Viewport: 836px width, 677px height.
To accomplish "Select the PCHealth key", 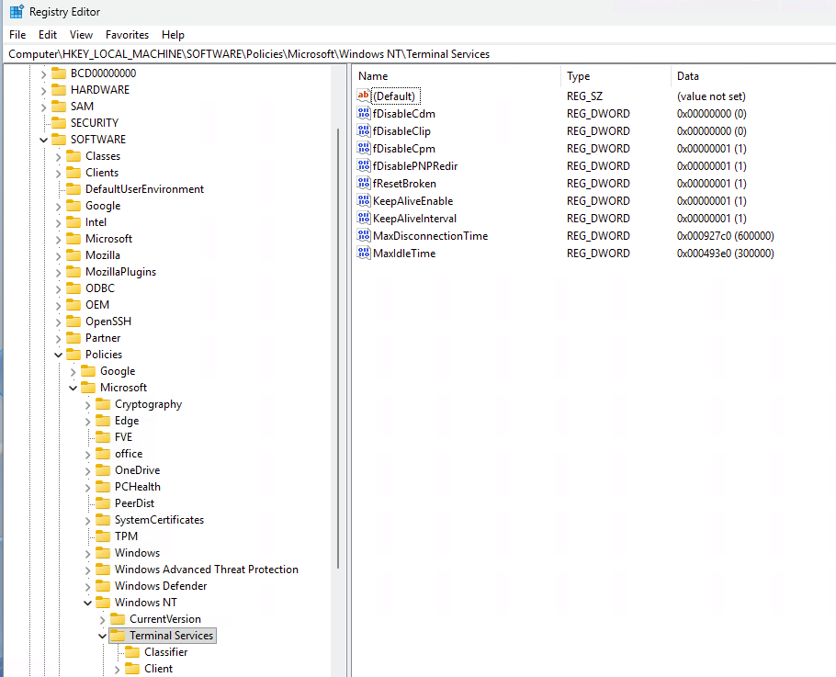I will [x=138, y=486].
